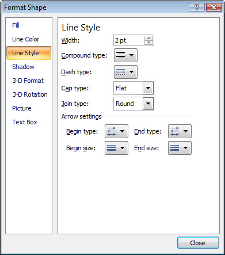Expand the Join type combo box
Viewport: 225px width, 255px height.
click(x=148, y=104)
